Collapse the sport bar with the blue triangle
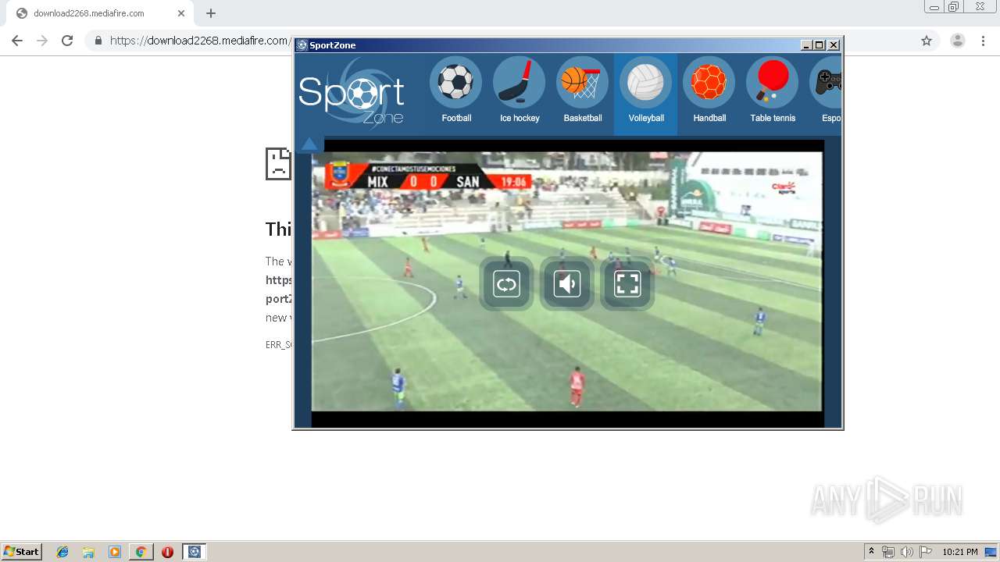Screen dimensions: 1000x562 pos(309,144)
